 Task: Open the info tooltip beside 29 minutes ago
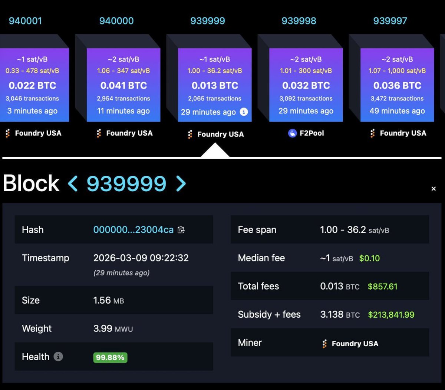(244, 112)
